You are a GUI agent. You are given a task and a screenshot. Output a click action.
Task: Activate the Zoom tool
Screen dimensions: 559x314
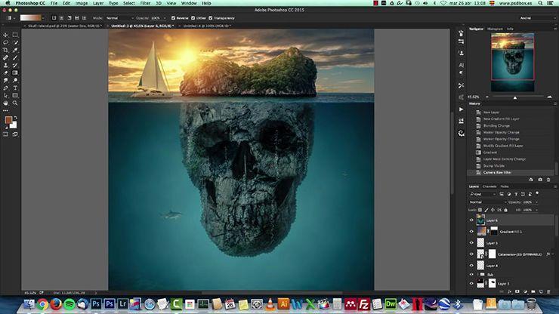click(x=16, y=103)
